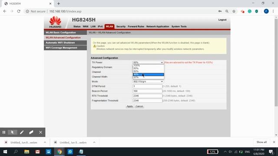Screen dimensions: 278x156
Task: Open Chrome's three-dot menu
Action: click(x=273, y=11)
